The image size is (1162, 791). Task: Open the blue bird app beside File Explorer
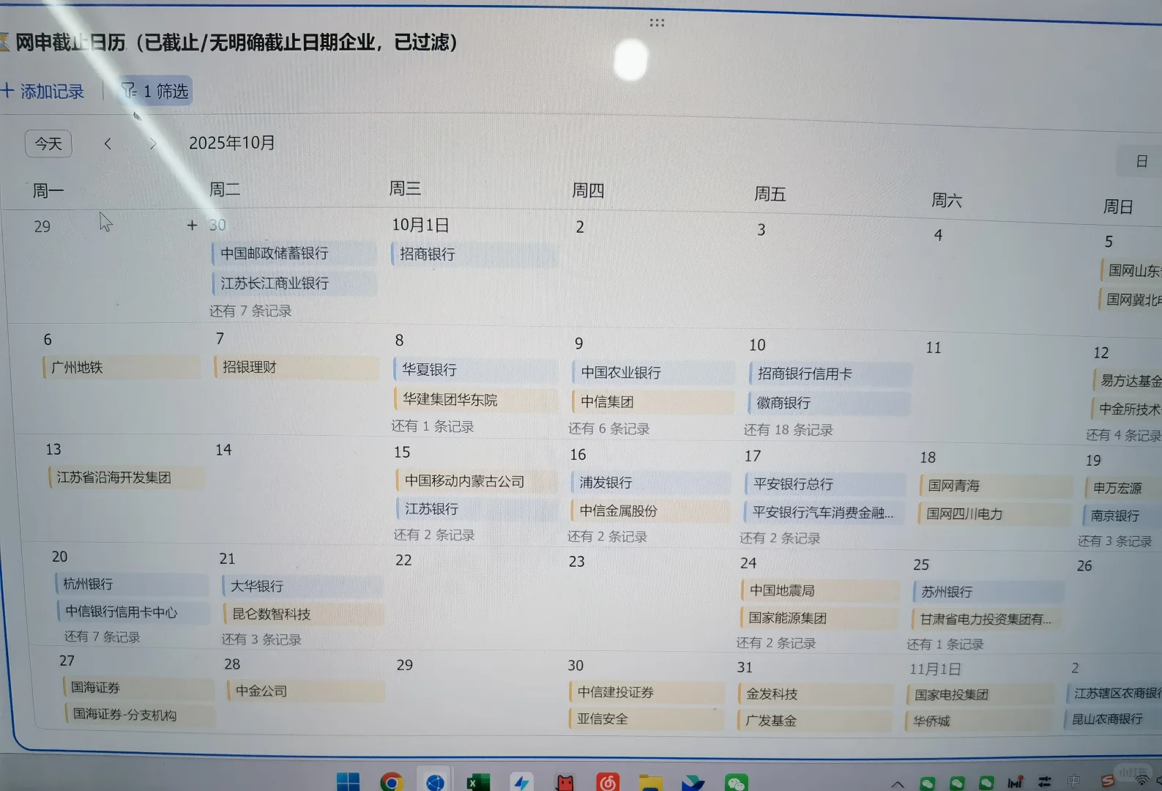click(693, 784)
